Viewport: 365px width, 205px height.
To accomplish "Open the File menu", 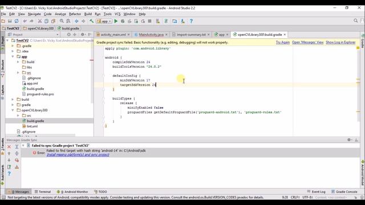I will coord(3,14).
